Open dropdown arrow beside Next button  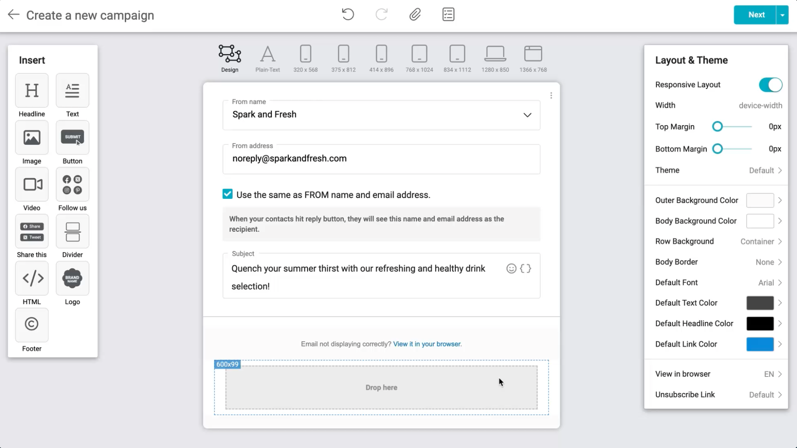[x=782, y=15]
